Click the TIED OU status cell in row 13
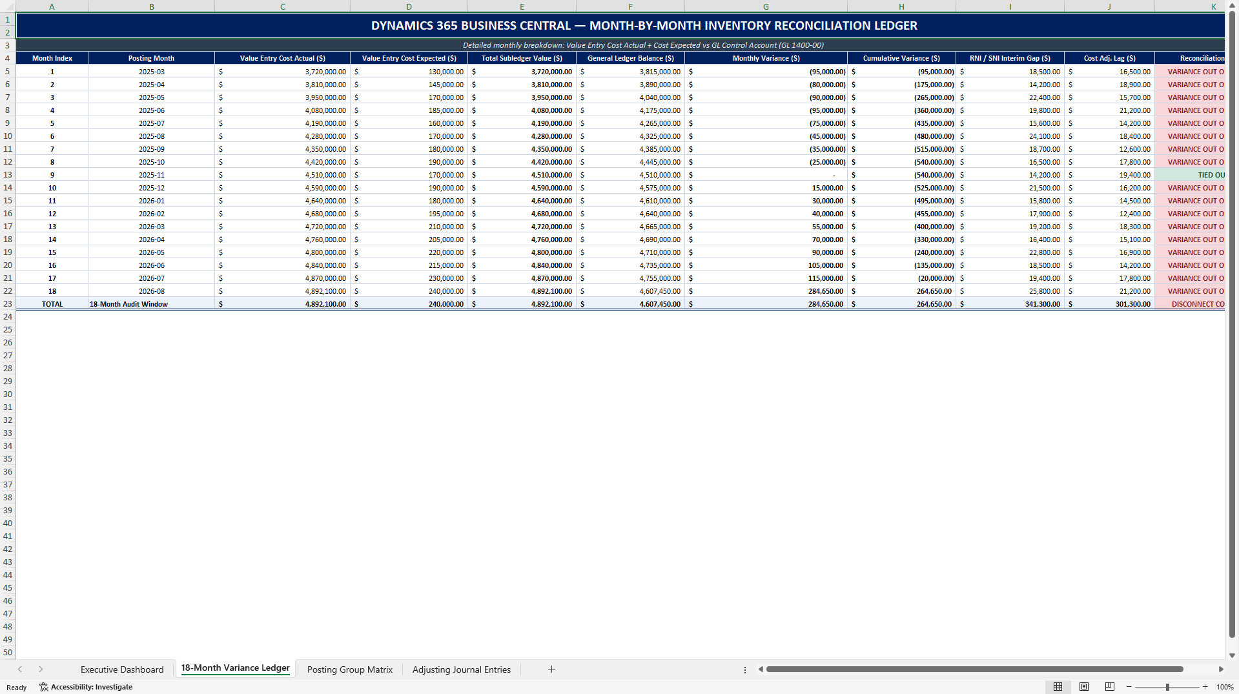1239x694 pixels. [1190, 175]
